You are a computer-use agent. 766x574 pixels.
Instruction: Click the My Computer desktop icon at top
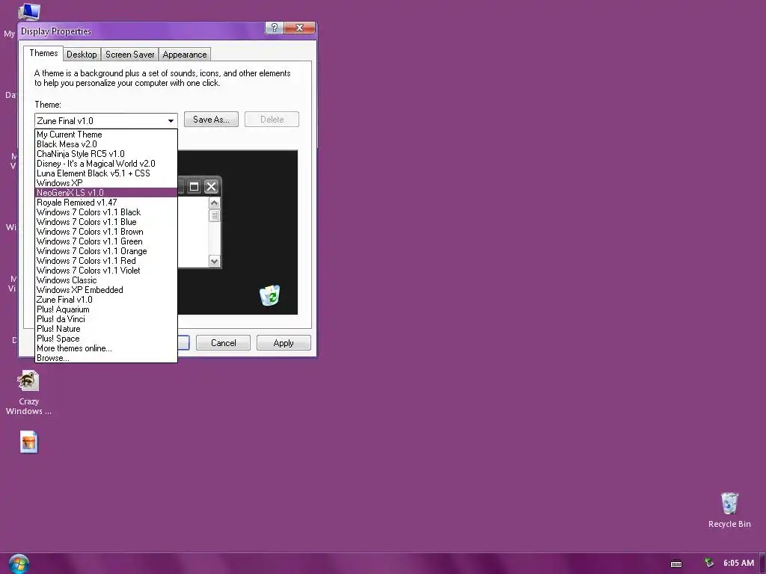pos(29,11)
